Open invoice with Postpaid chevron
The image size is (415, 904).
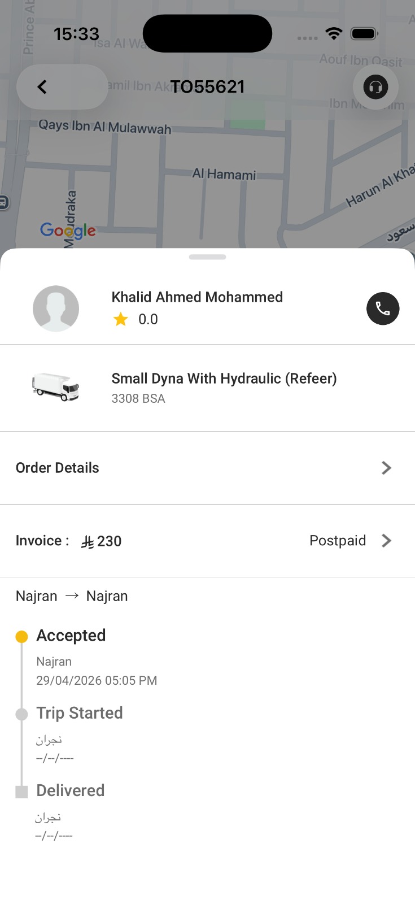coord(386,541)
